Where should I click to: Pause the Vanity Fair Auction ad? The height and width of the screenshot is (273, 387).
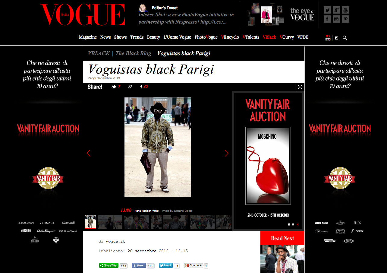289,224
